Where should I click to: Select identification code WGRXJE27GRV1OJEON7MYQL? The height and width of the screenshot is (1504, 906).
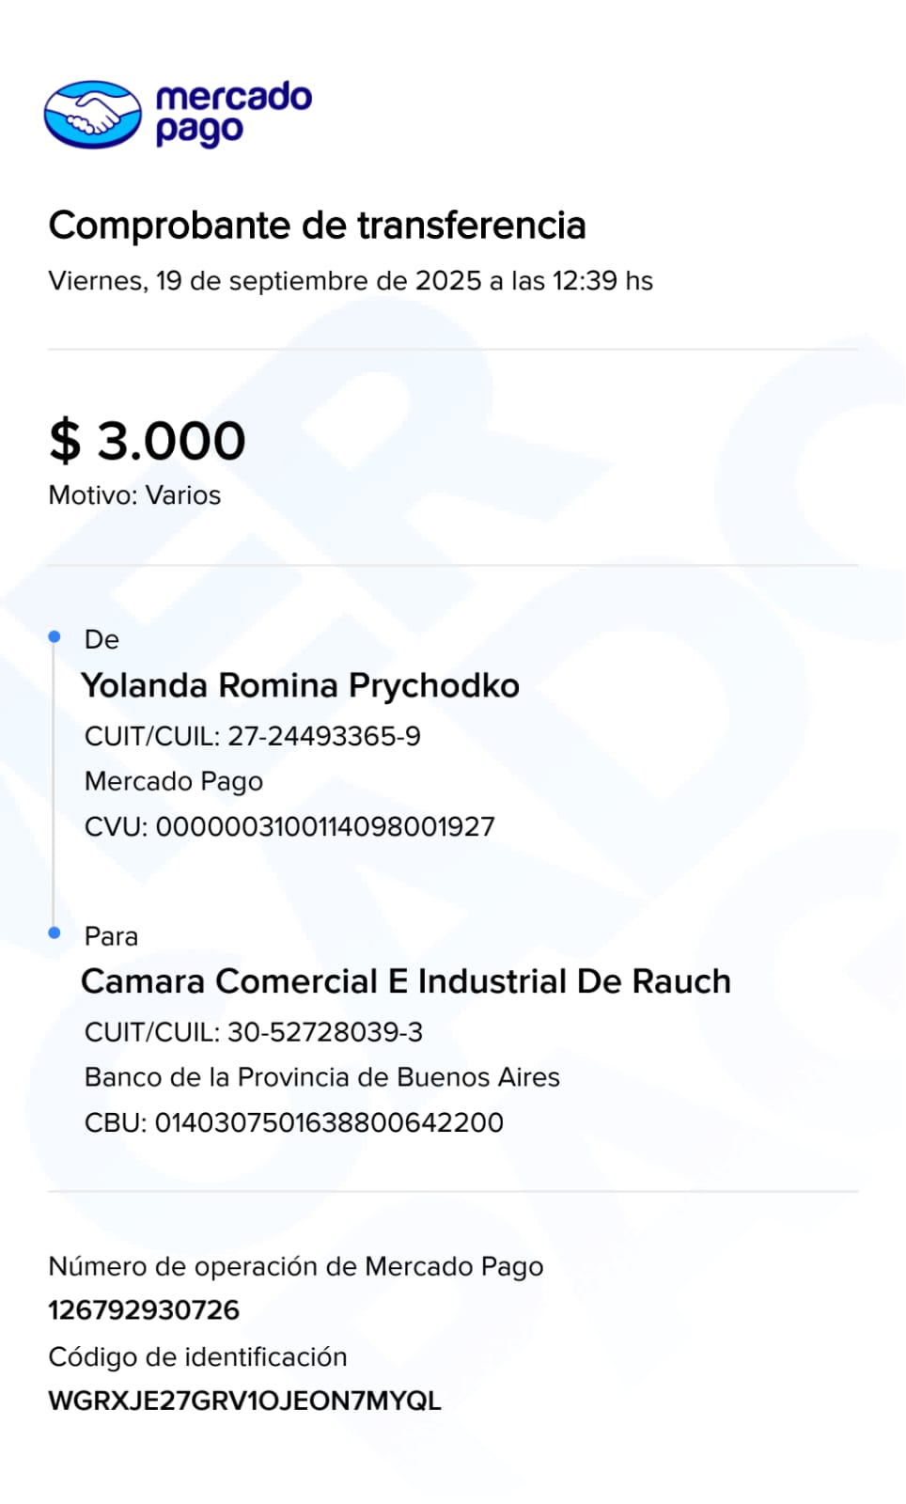pyautogui.click(x=244, y=1401)
